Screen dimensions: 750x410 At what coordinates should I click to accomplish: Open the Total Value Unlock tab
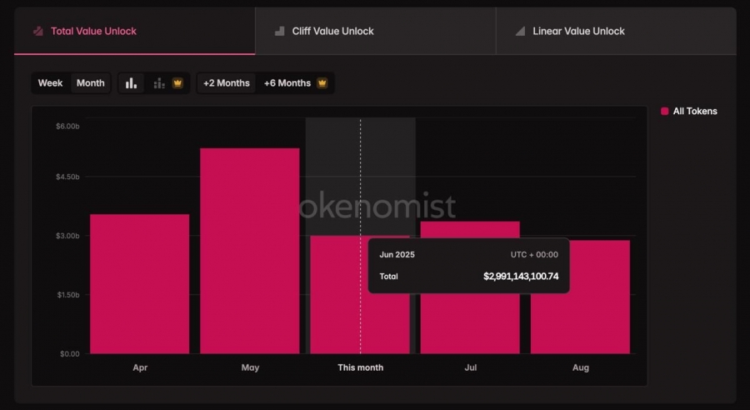(x=134, y=31)
